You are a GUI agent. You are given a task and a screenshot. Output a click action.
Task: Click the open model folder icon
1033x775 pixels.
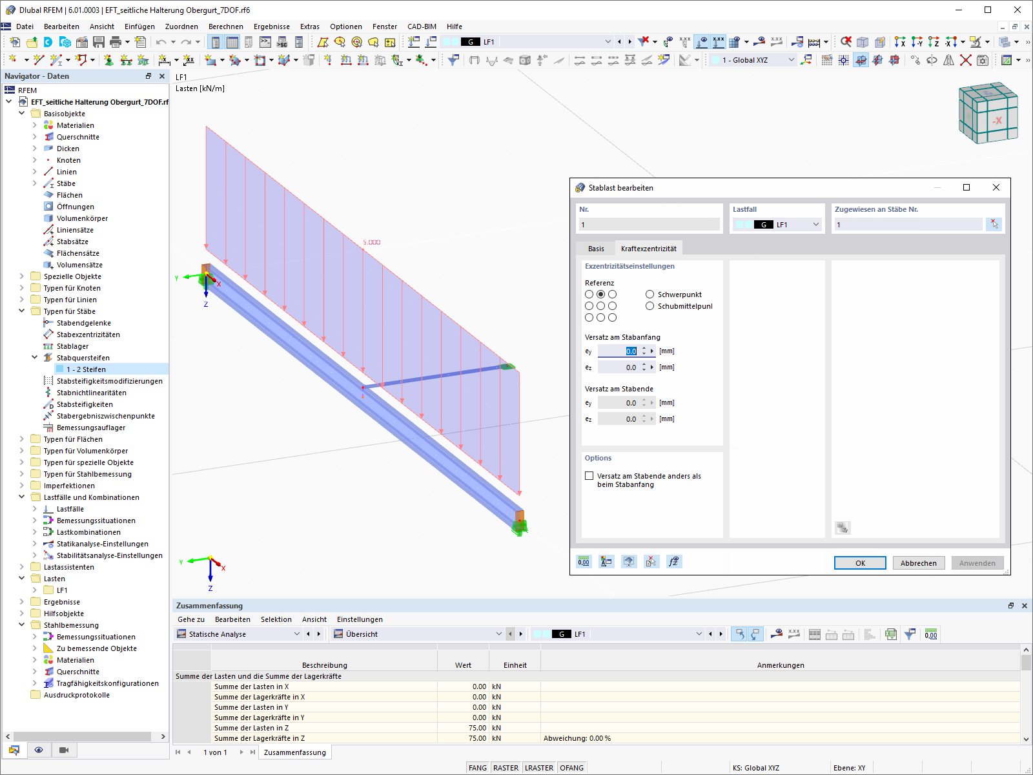tap(31, 42)
